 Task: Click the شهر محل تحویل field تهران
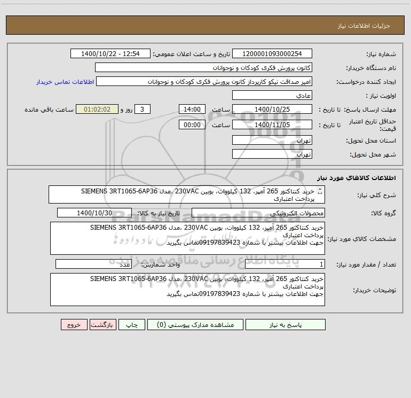coord(272,154)
